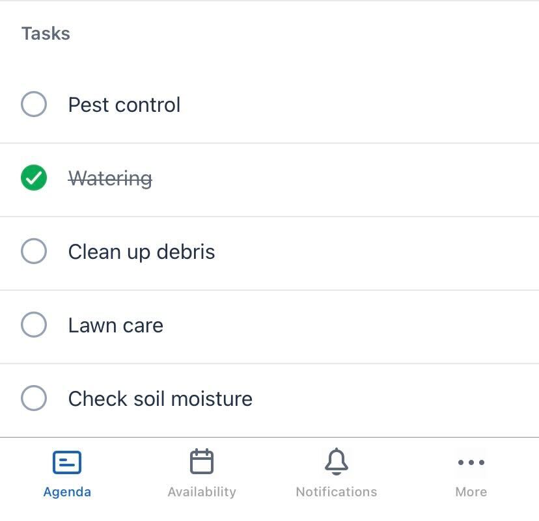Tap the More ellipsis icon
Viewport: 539px width, 521px height.
[x=471, y=462]
